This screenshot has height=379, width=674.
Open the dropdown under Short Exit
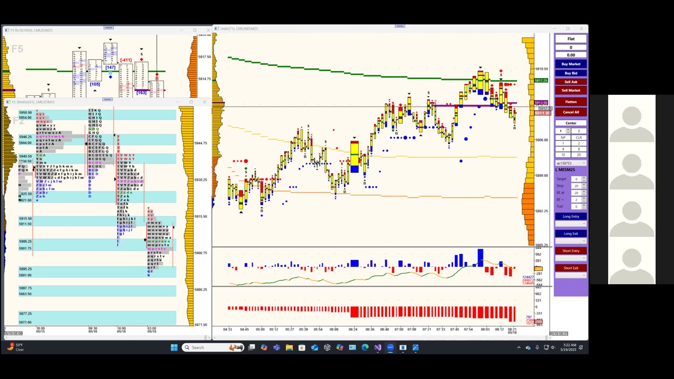click(571, 275)
